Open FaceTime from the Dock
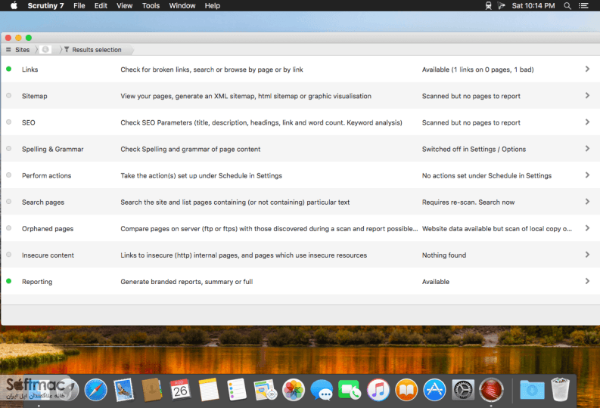 (350, 390)
